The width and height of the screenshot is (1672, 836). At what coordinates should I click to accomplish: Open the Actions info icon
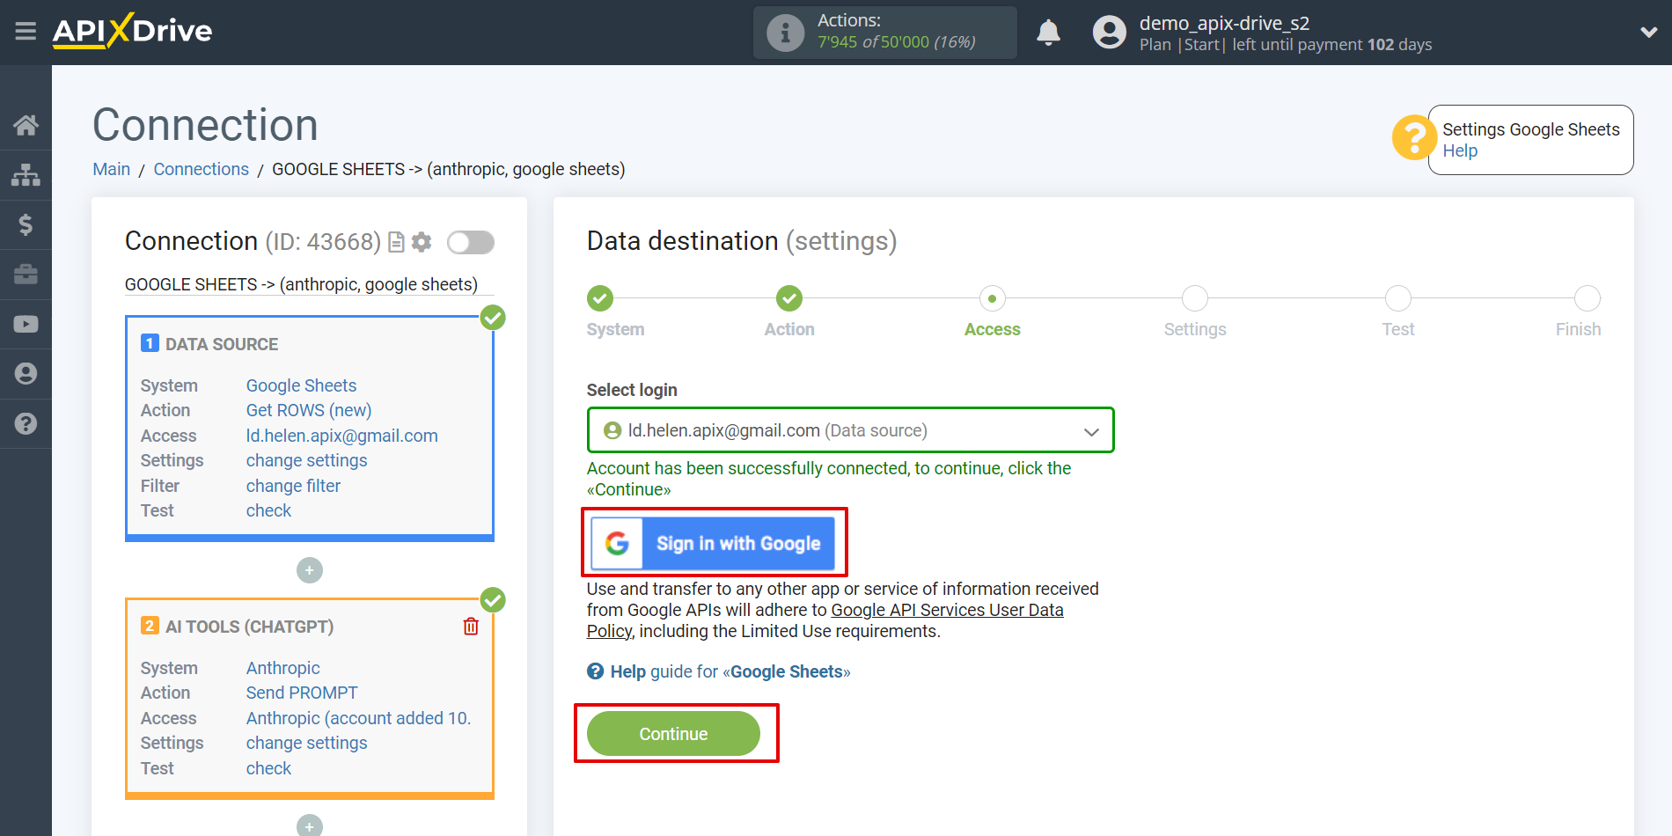785,33
